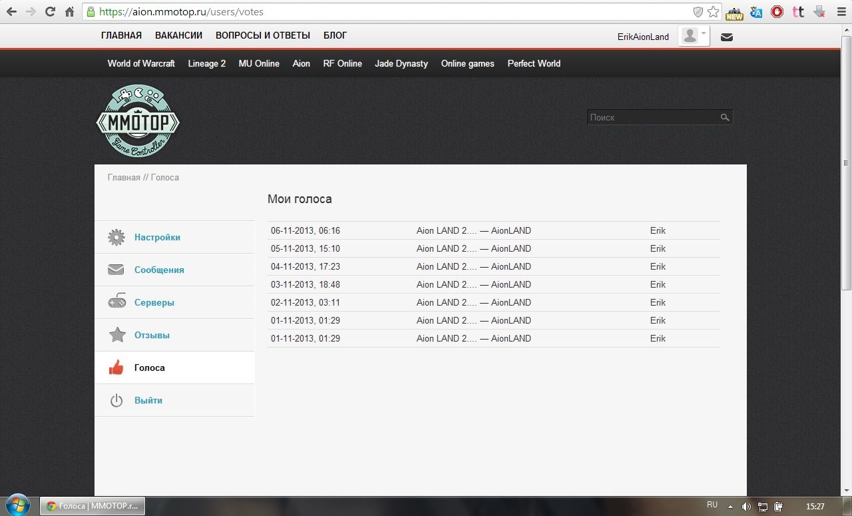Click the ErikAionLand username link

tap(643, 37)
